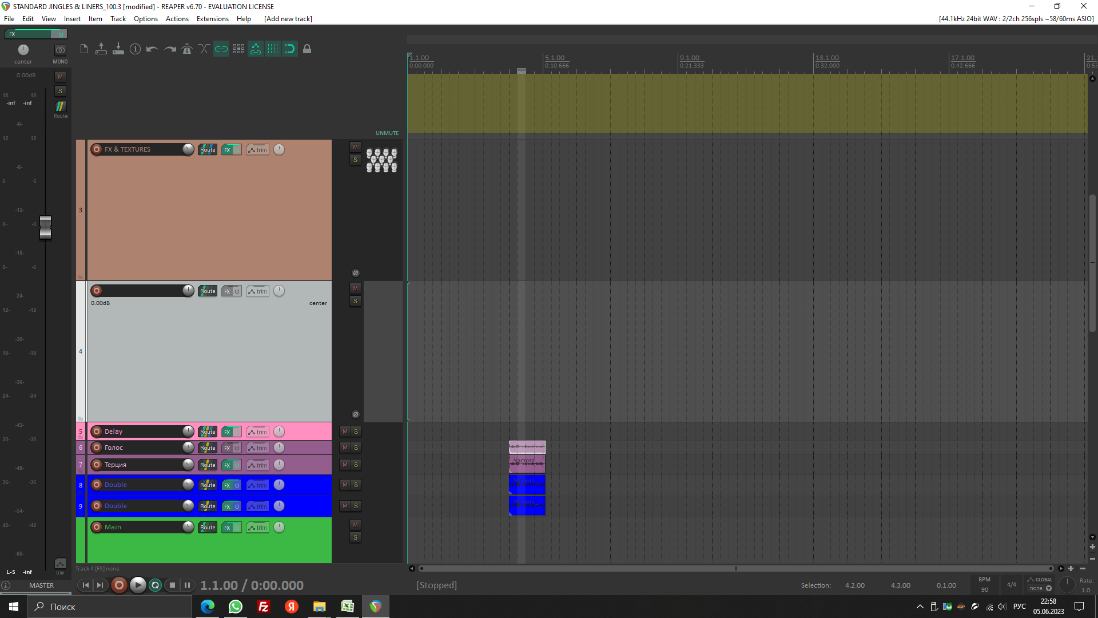Image resolution: width=1098 pixels, height=618 pixels.
Task: Open the Extensions menu
Action: pos(213,19)
